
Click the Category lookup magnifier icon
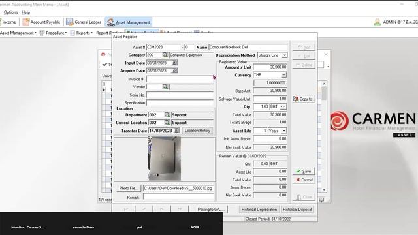[165, 55]
